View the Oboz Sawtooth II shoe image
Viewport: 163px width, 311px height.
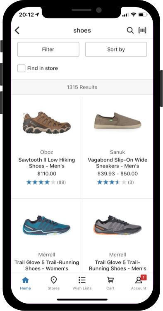click(x=47, y=122)
